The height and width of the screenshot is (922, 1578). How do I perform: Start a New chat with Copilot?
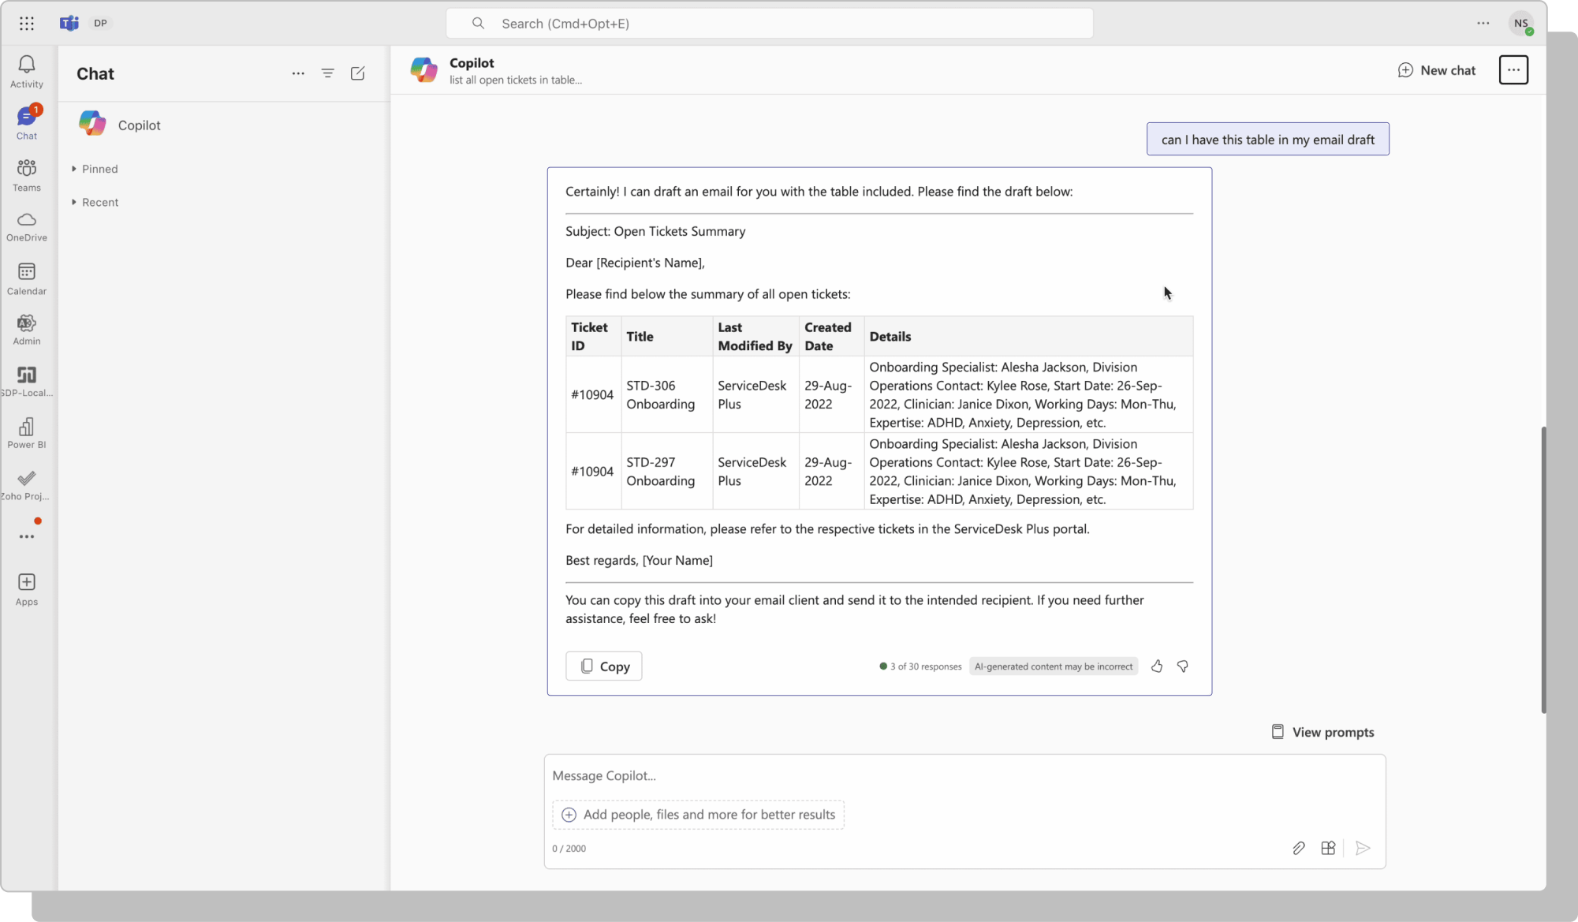pos(1436,69)
